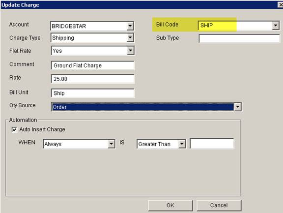Click the empty Sub Type field
The height and width of the screenshot is (213, 283).
[x=239, y=38]
